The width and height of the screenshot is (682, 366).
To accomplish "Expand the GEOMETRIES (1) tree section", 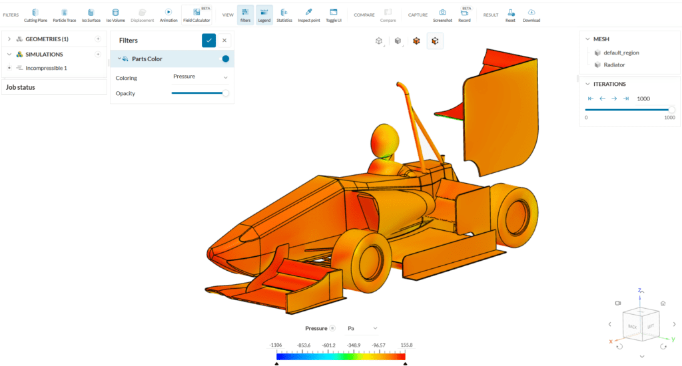I will click(x=9, y=39).
